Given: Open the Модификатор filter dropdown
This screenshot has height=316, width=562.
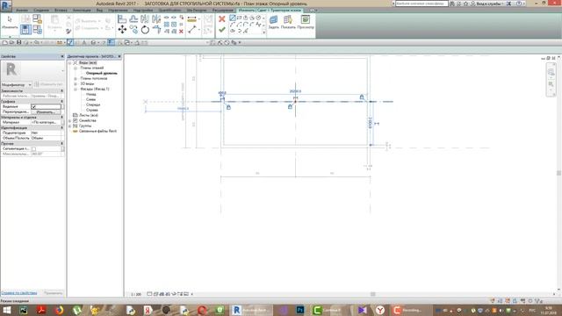Looking at the screenshot, I should click(17, 84).
